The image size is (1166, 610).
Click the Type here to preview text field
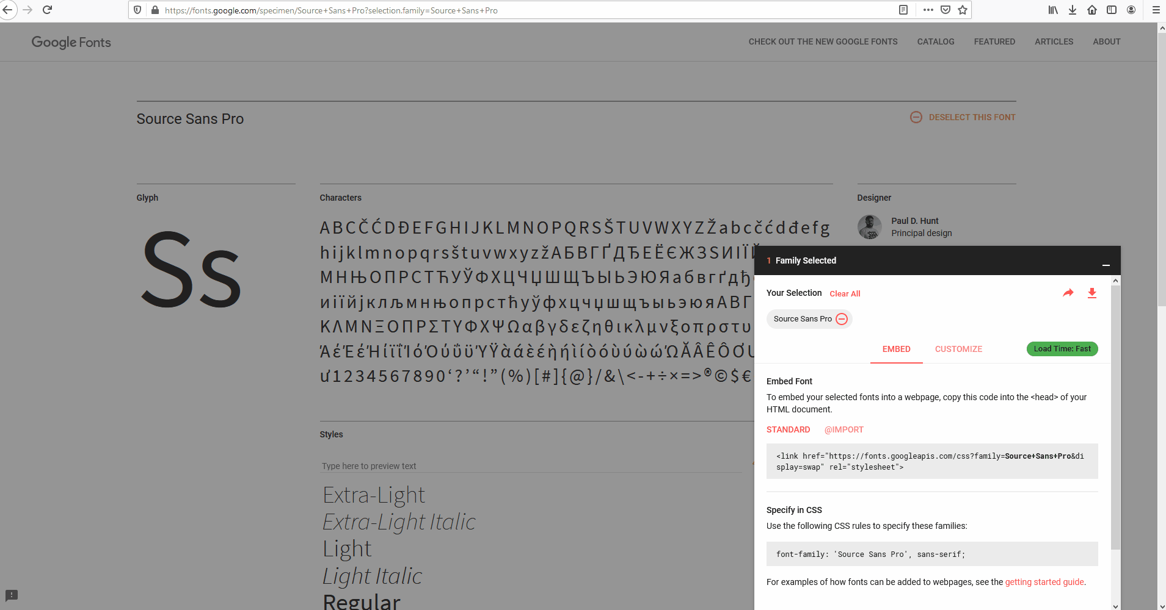(x=531, y=466)
